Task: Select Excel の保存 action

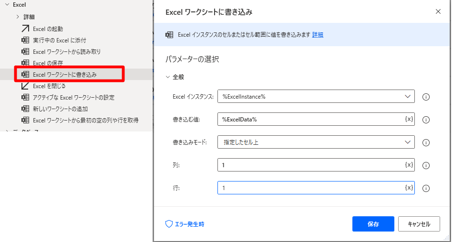Action: (x=48, y=63)
